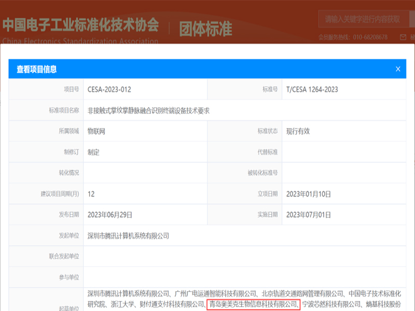
Task: Click the 转化情况 label
Action: coord(69,173)
